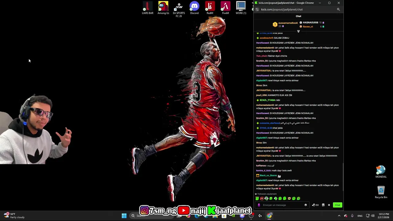This screenshot has width=393, height=221.
Task: Open the chat shop storefront icon
Action: [x=323, y=205]
